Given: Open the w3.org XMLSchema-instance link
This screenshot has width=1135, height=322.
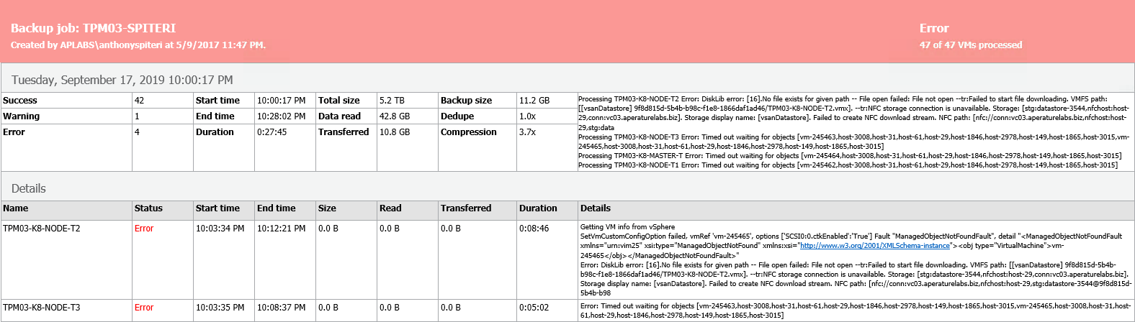Looking at the screenshot, I should coord(875,246).
